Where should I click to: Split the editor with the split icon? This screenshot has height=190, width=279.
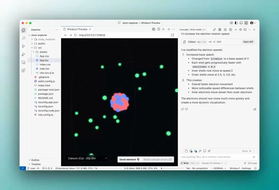(159, 29)
